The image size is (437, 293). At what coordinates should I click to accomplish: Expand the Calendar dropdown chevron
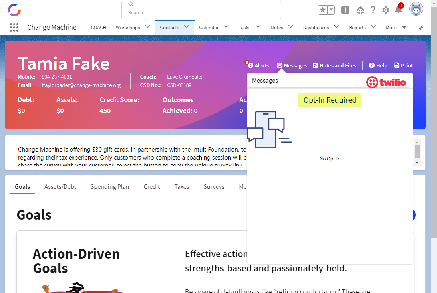coord(226,26)
